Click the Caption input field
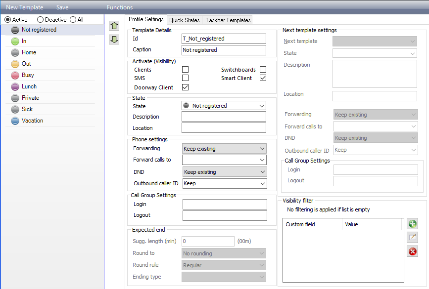The width and height of the screenshot is (429, 289). click(224, 50)
